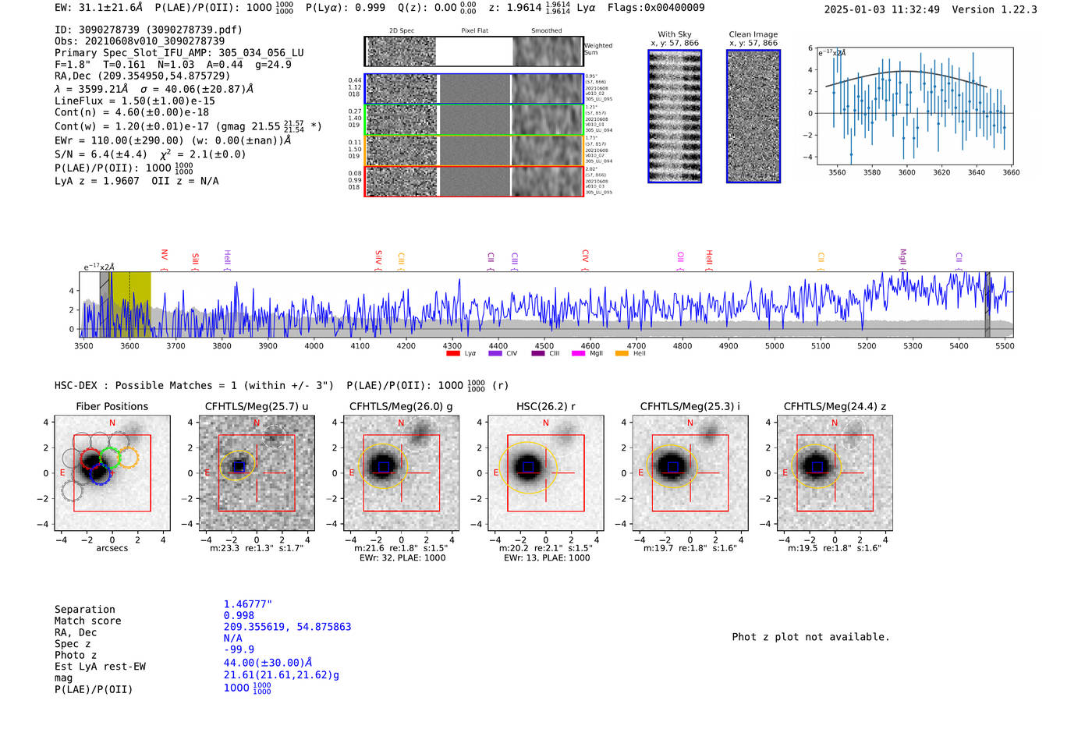
Task: Click the 'EWr: 32, PLAE: 1000' caption
Action: coord(402,558)
